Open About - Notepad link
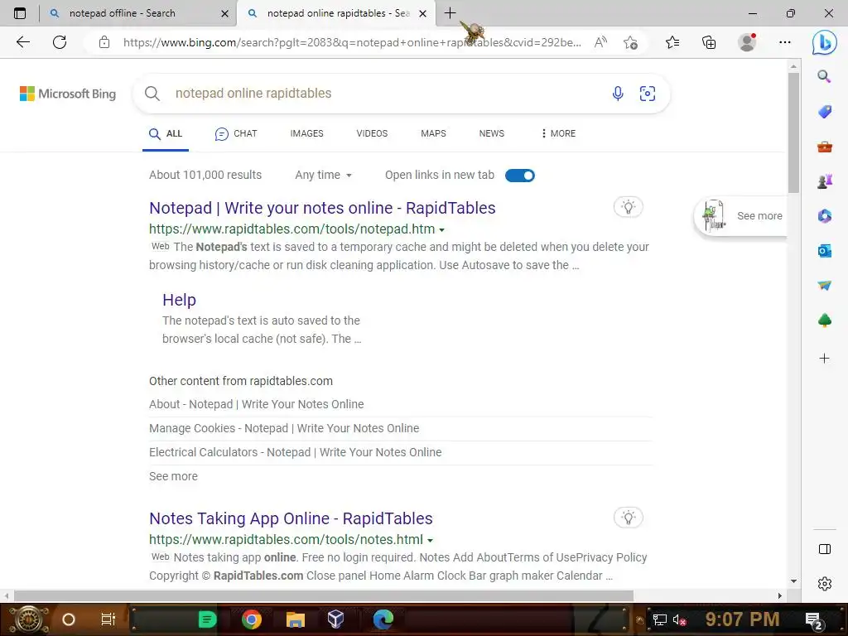 tap(257, 404)
